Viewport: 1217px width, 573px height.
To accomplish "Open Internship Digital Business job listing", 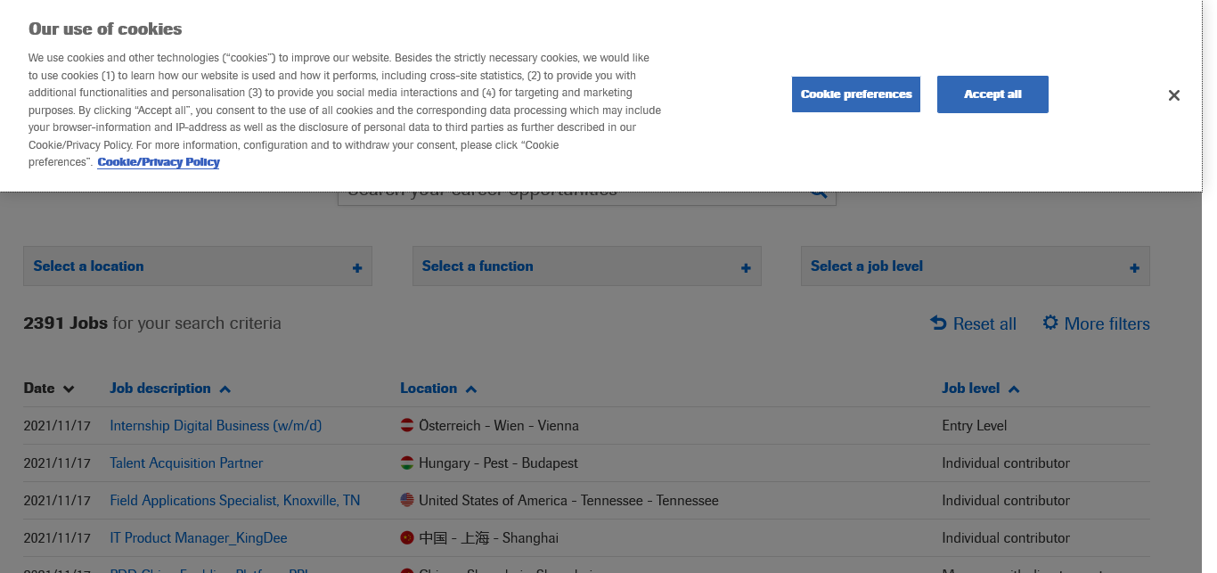I will click(x=216, y=426).
